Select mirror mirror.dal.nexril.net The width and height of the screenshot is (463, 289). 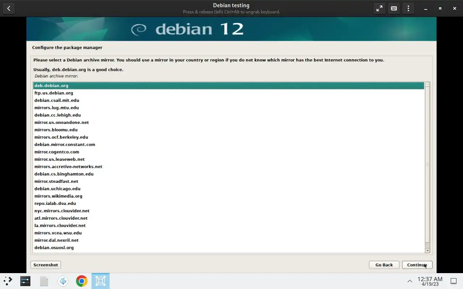pos(228,240)
